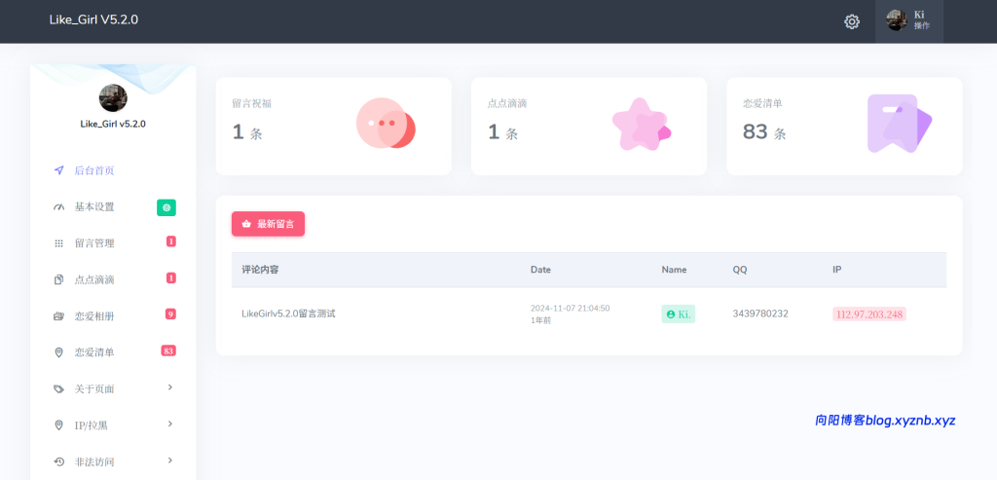Click the red badge beside sidebar 点点滴滴
The width and height of the screenshot is (997, 480).
coord(171,277)
